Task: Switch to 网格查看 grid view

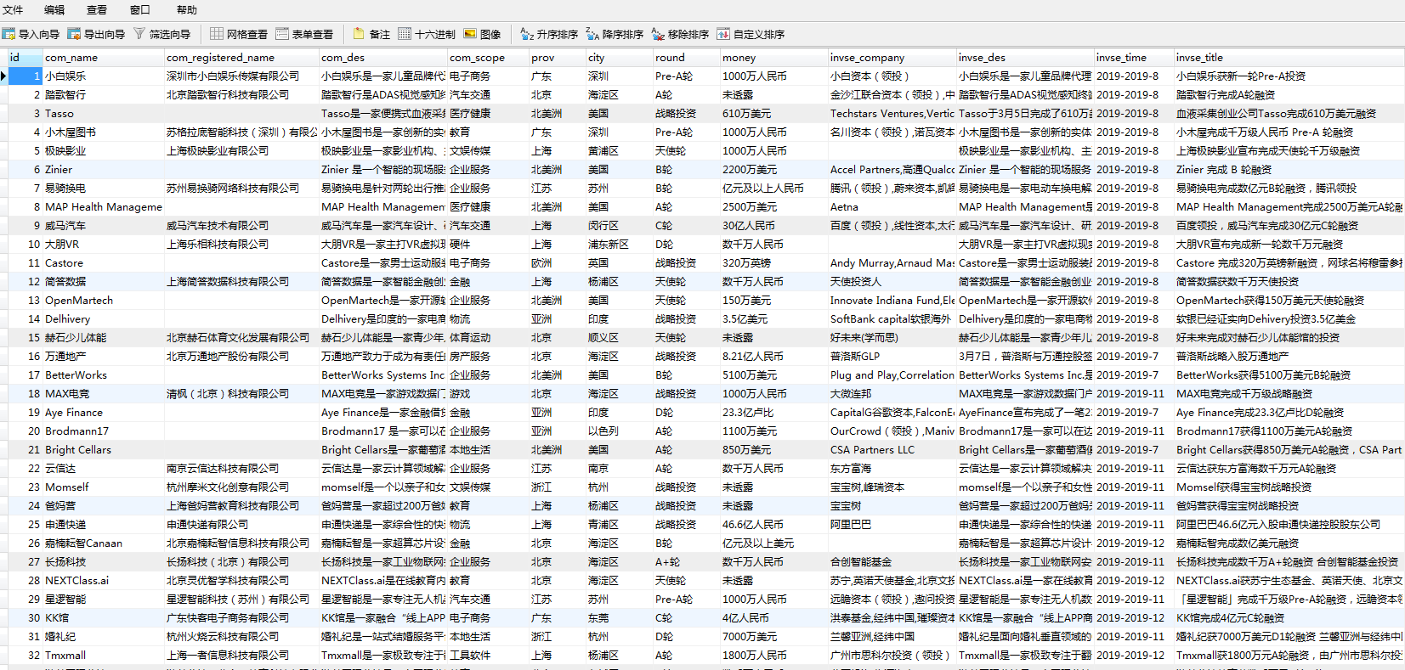Action: pyautogui.click(x=239, y=34)
